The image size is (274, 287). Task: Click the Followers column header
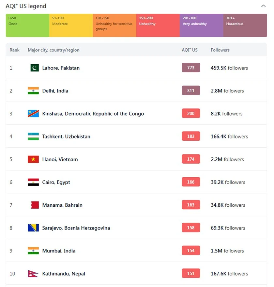click(220, 50)
